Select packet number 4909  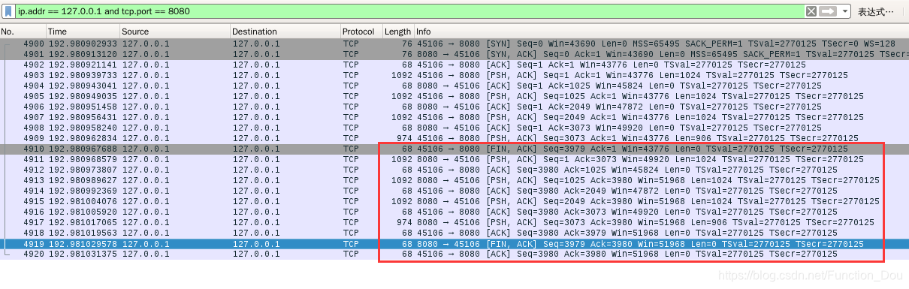tap(454, 139)
